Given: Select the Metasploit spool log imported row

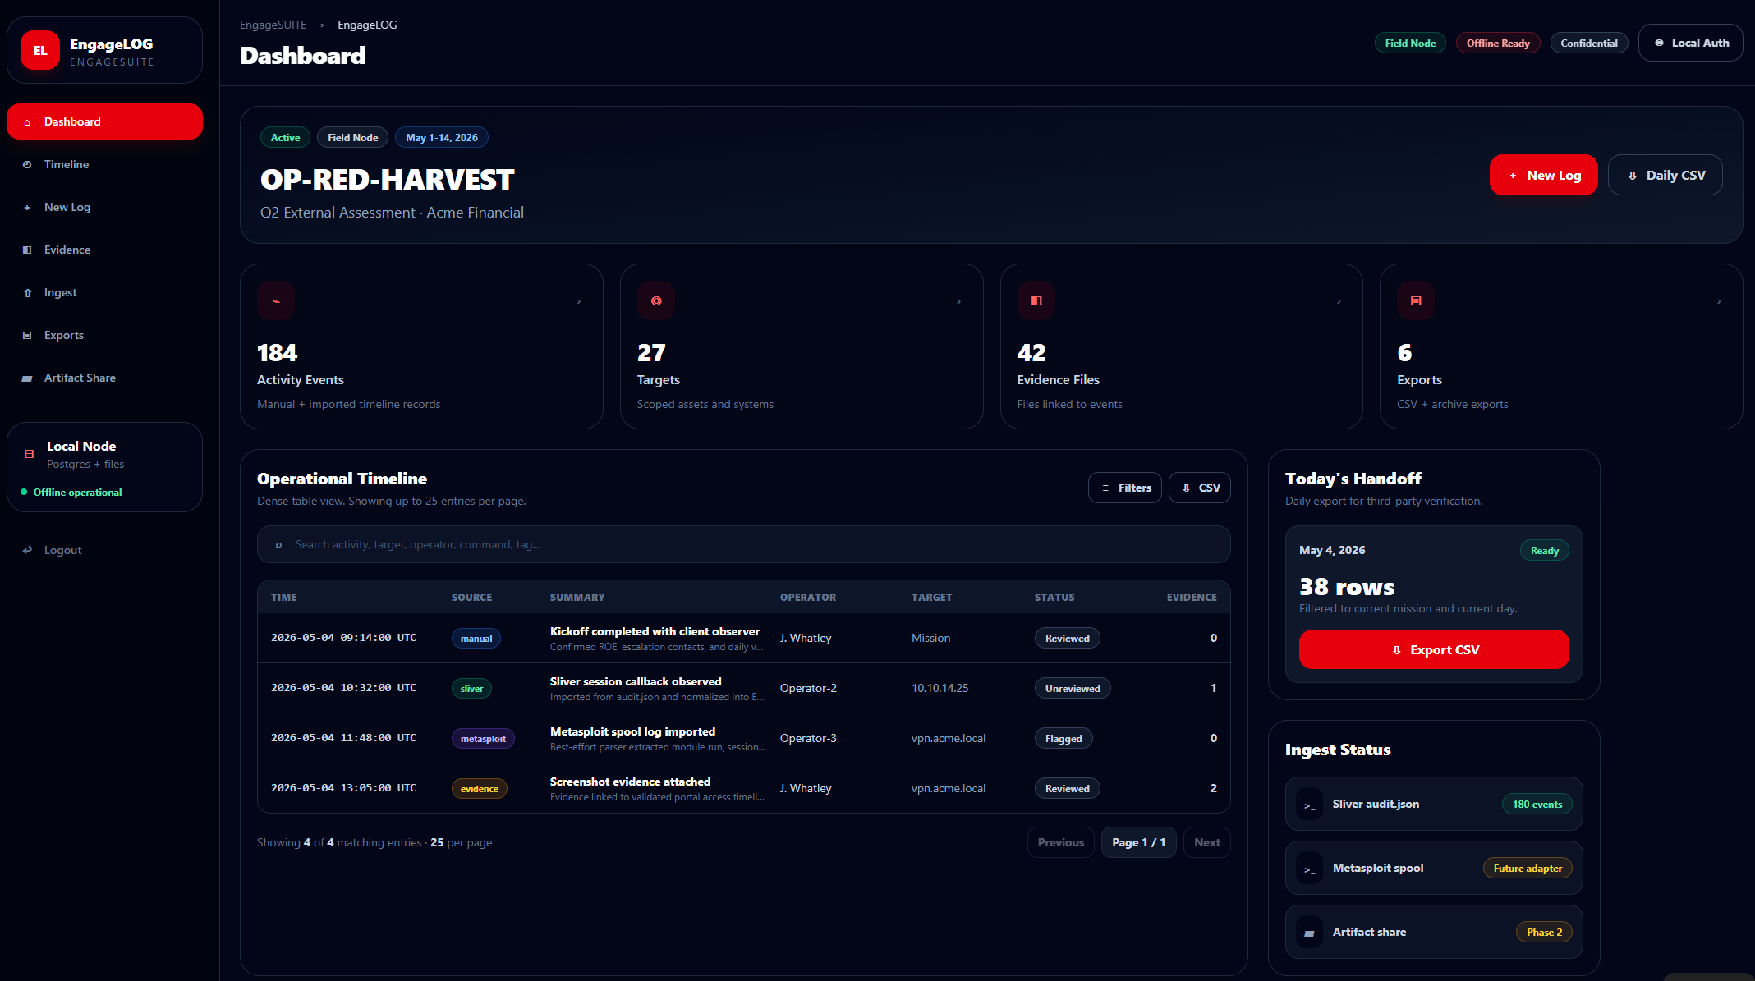Looking at the screenshot, I should 743,738.
